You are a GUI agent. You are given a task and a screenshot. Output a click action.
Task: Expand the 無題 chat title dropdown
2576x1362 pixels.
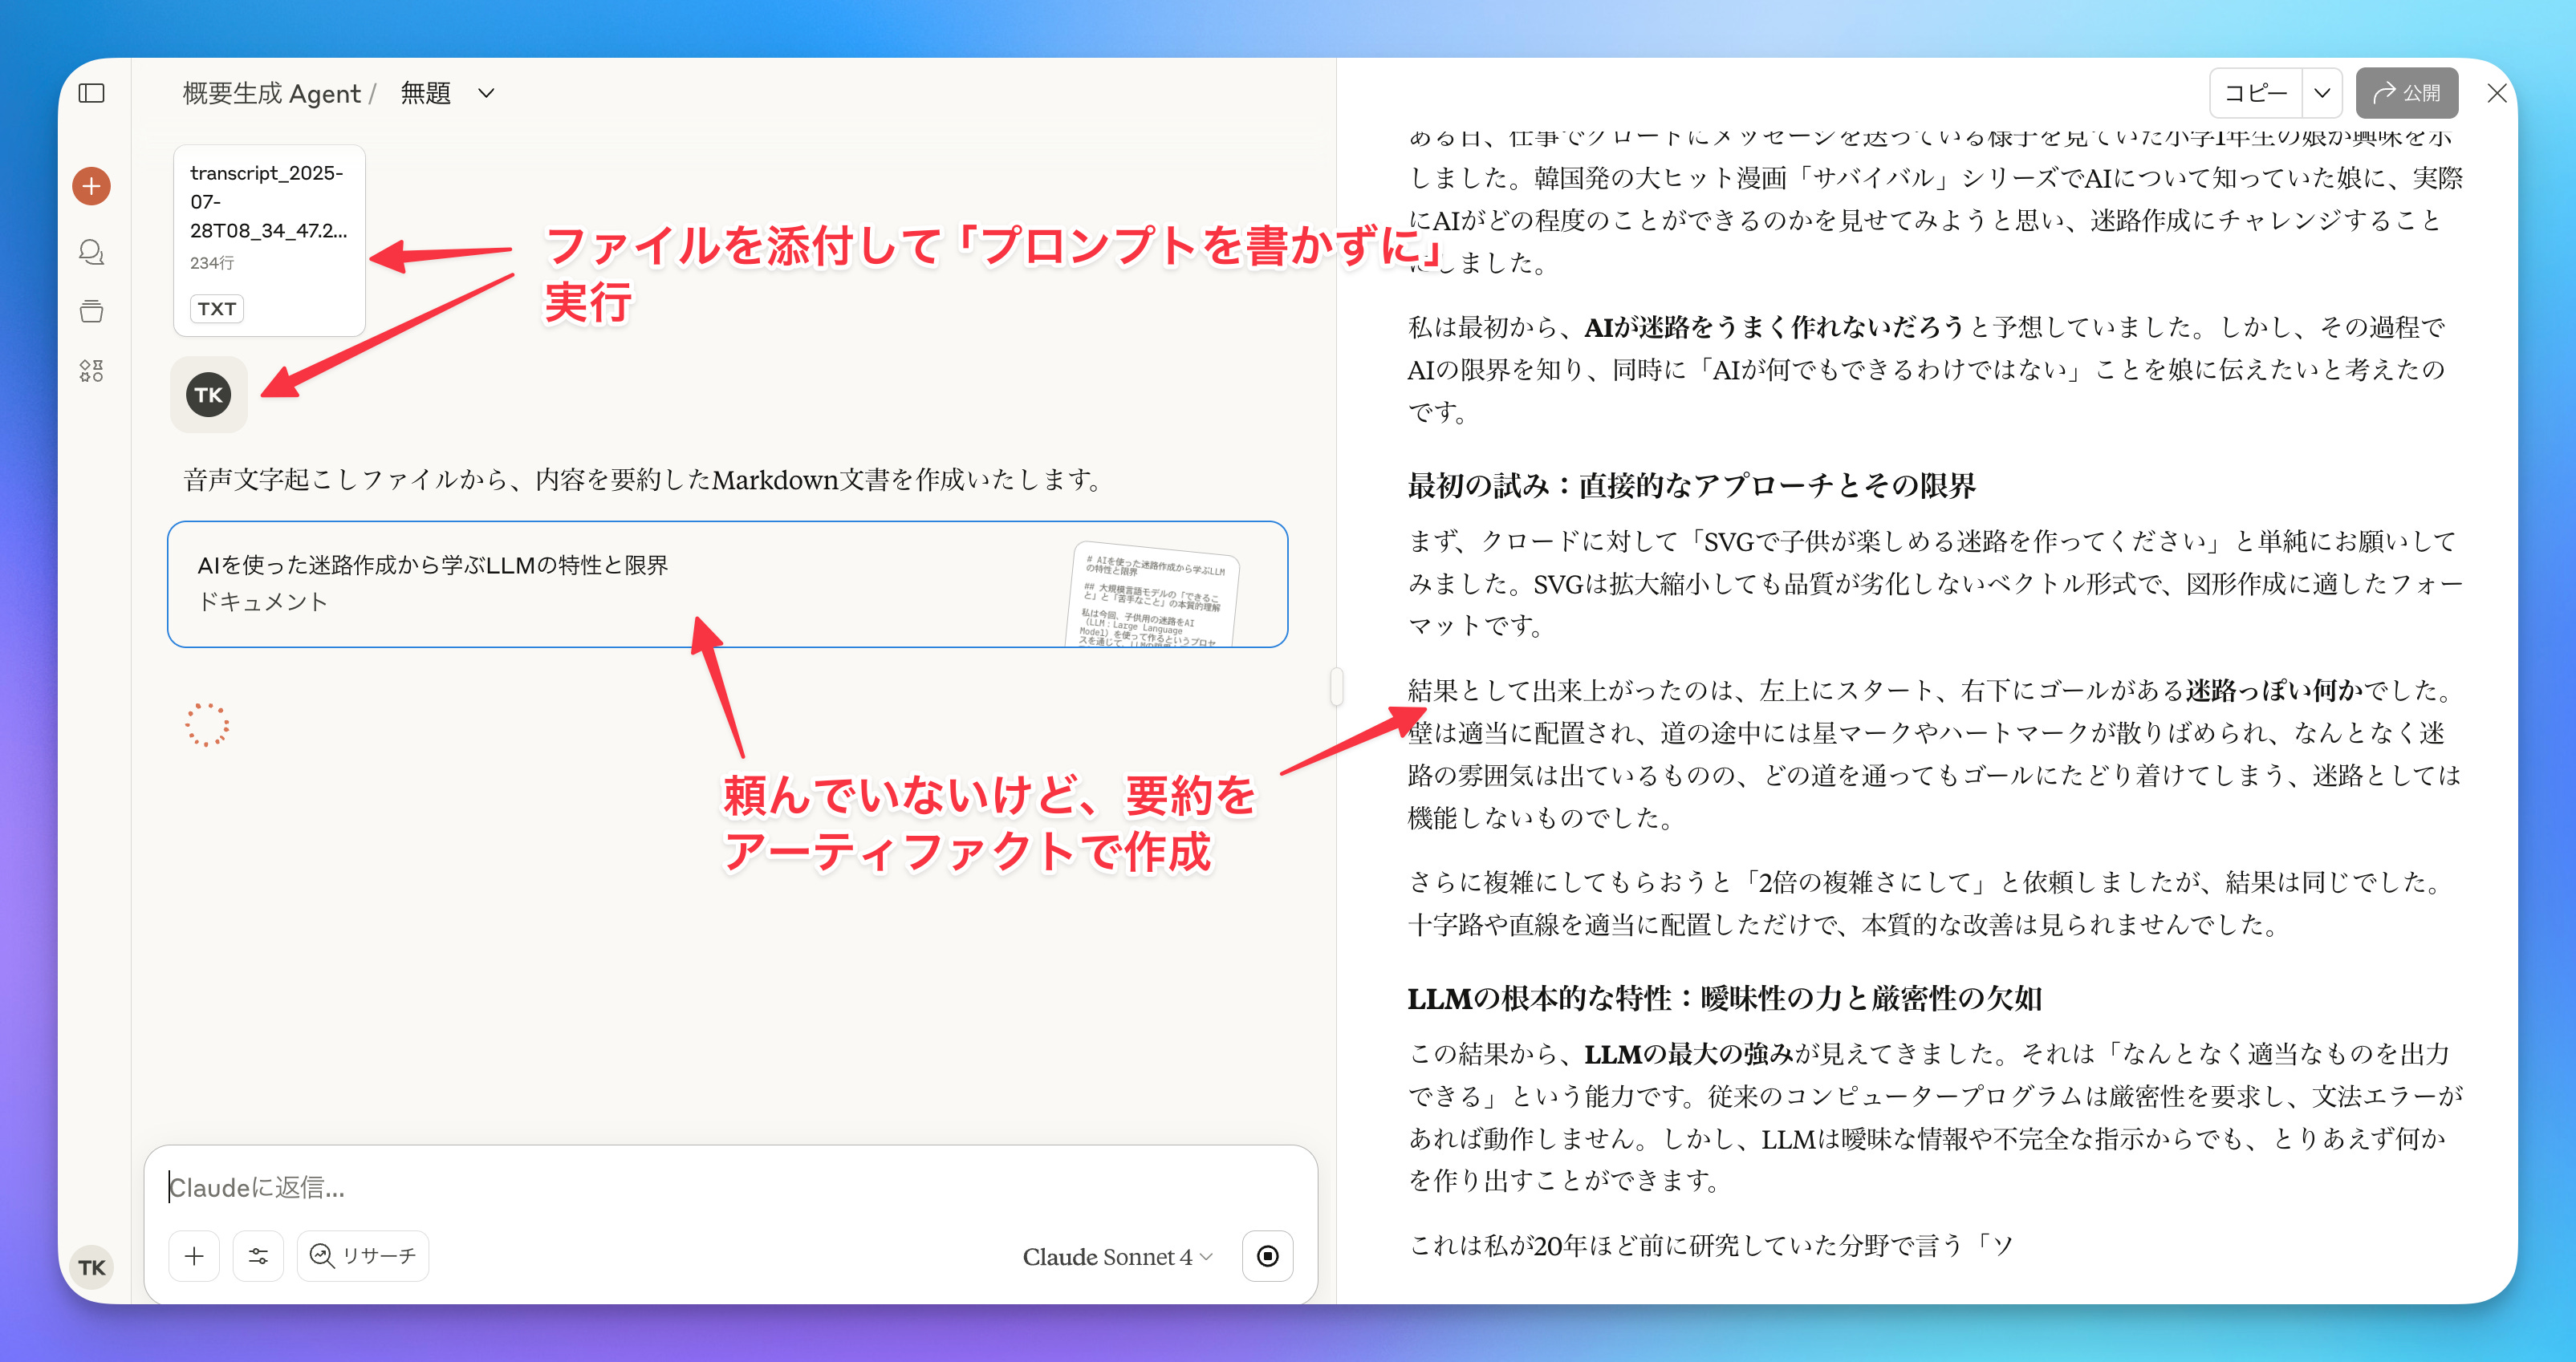click(x=486, y=93)
